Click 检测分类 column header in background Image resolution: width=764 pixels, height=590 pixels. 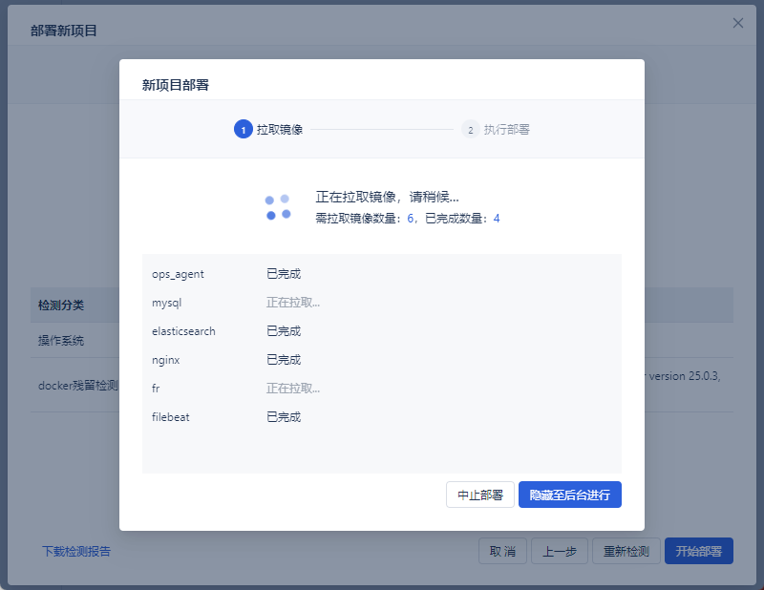point(61,306)
